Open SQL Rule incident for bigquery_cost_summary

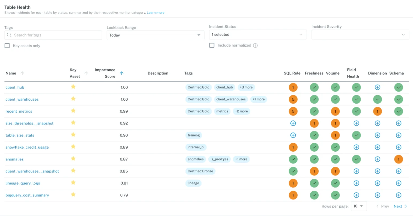coord(293,195)
